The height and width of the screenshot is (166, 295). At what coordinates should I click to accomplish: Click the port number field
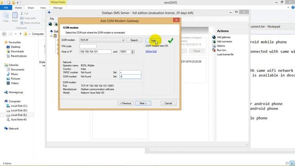[125, 52]
